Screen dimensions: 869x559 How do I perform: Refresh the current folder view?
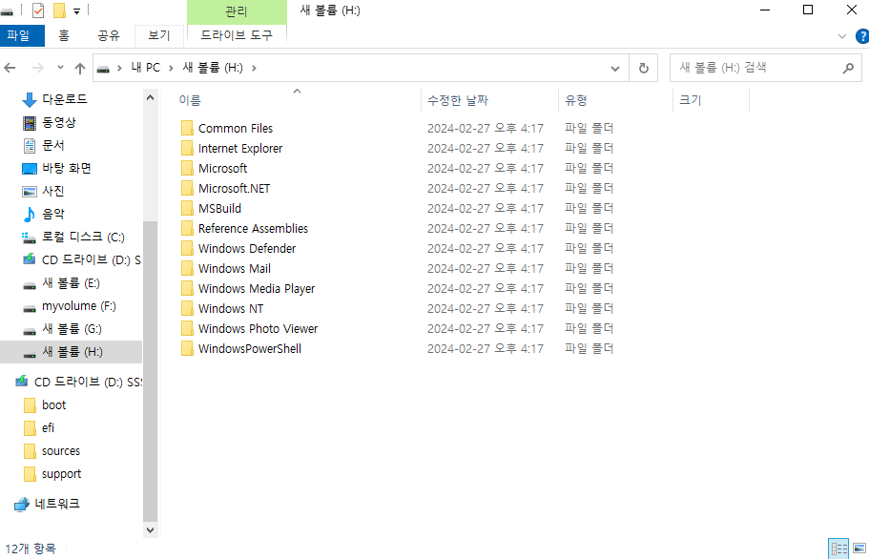pos(644,68)
